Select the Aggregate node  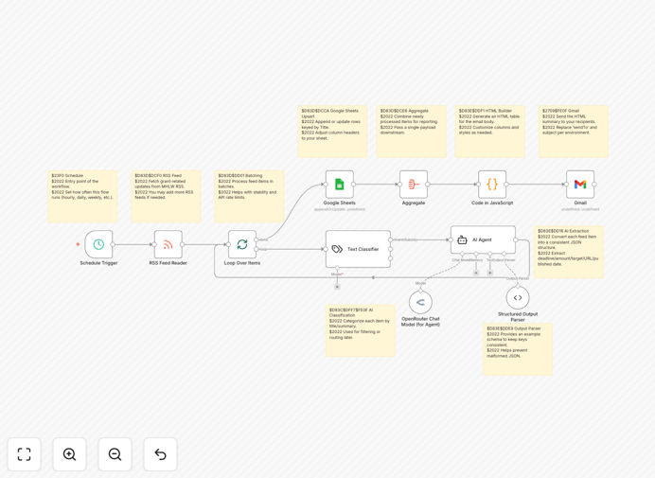click(414, 185)
